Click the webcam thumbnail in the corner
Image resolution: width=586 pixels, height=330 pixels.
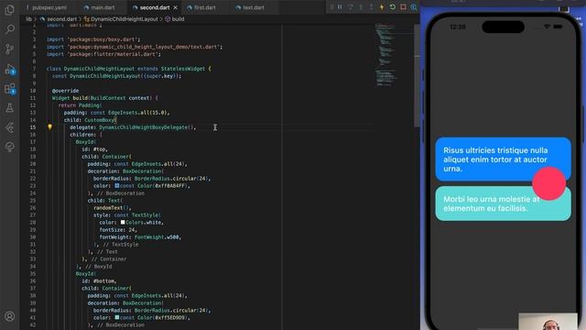point(548,322)
